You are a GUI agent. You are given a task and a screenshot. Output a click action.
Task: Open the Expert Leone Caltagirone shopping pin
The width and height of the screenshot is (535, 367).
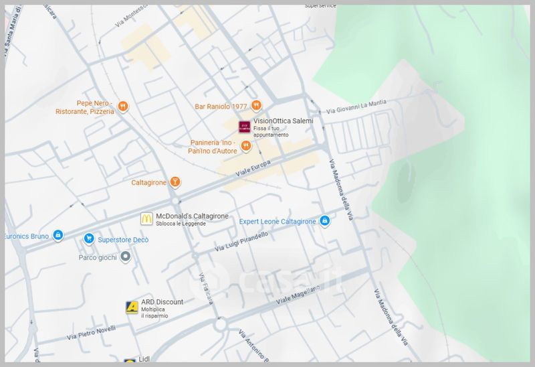click(x=324, y=221)
